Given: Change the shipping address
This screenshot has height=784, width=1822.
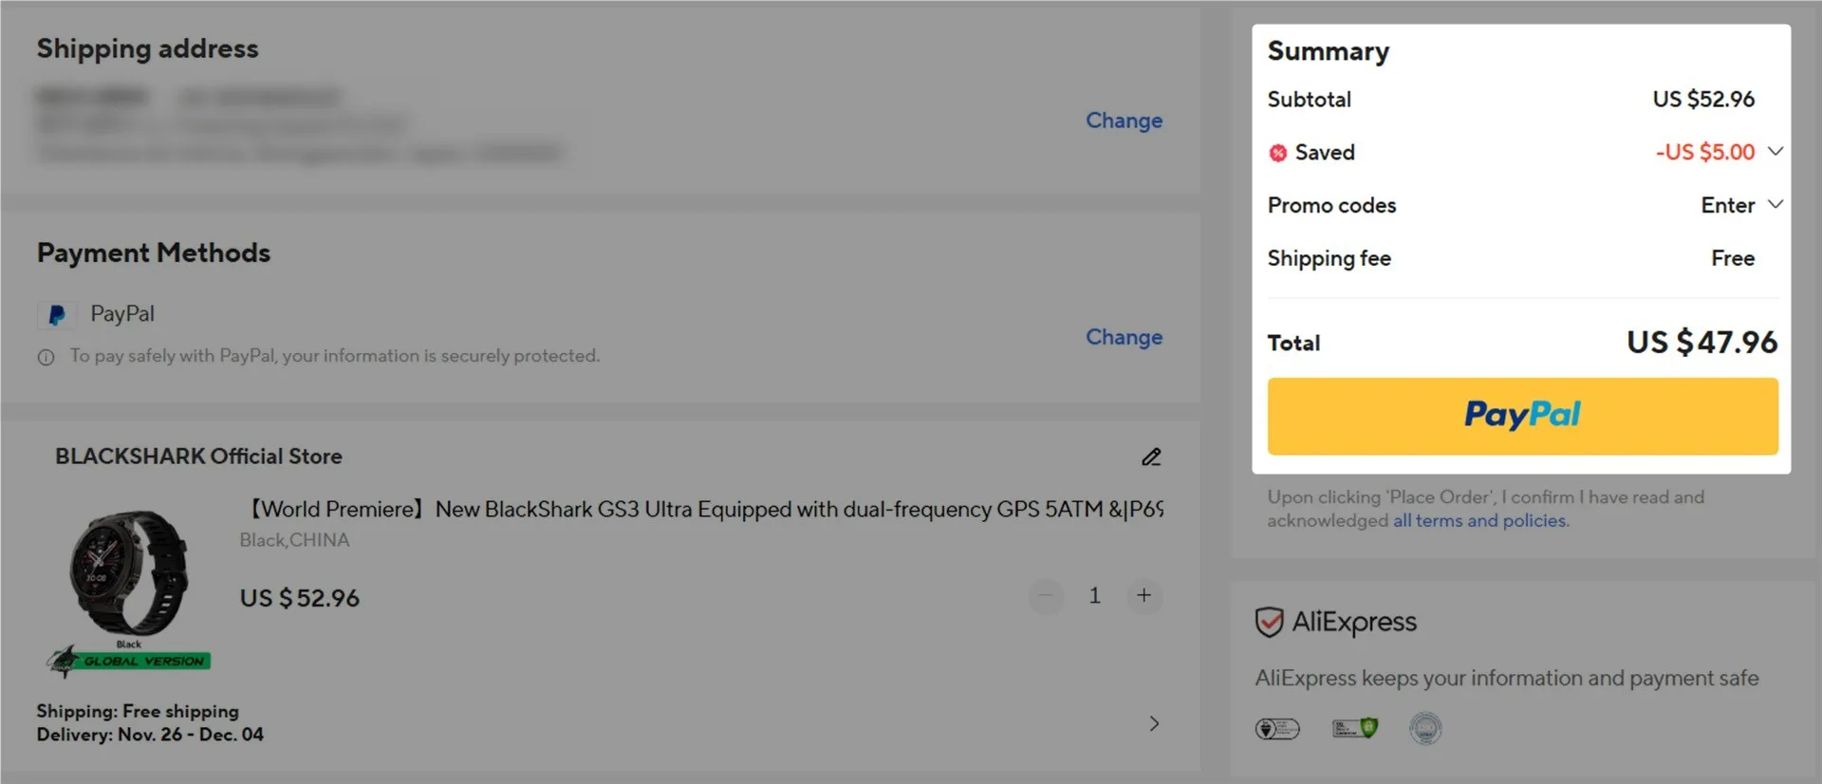Looking at the screenshot, I should tap(1124, 121).
